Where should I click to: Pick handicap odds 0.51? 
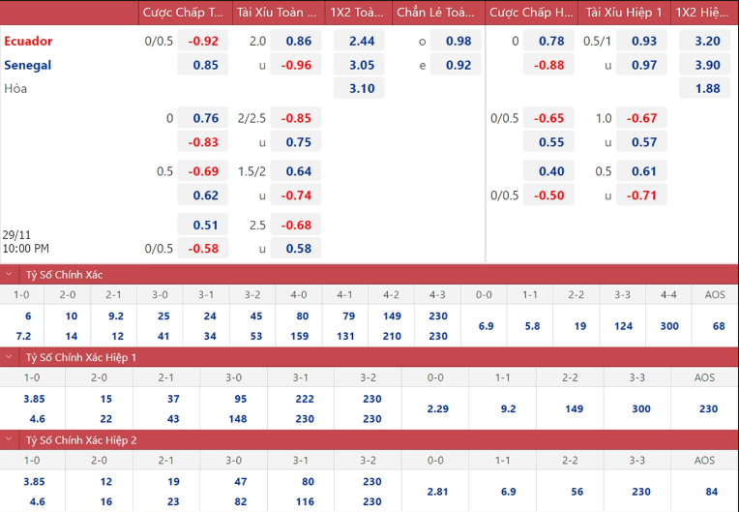click(203, 225)
